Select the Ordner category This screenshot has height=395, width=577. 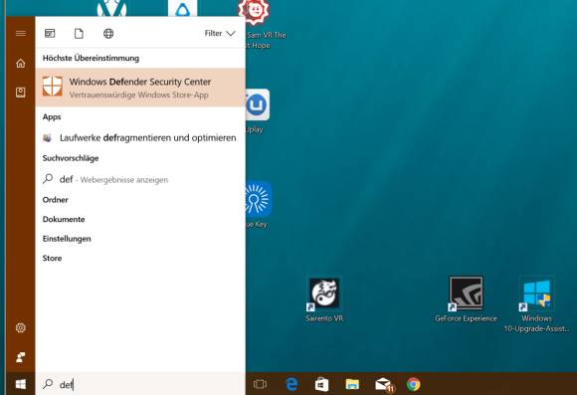coord(55,200)
